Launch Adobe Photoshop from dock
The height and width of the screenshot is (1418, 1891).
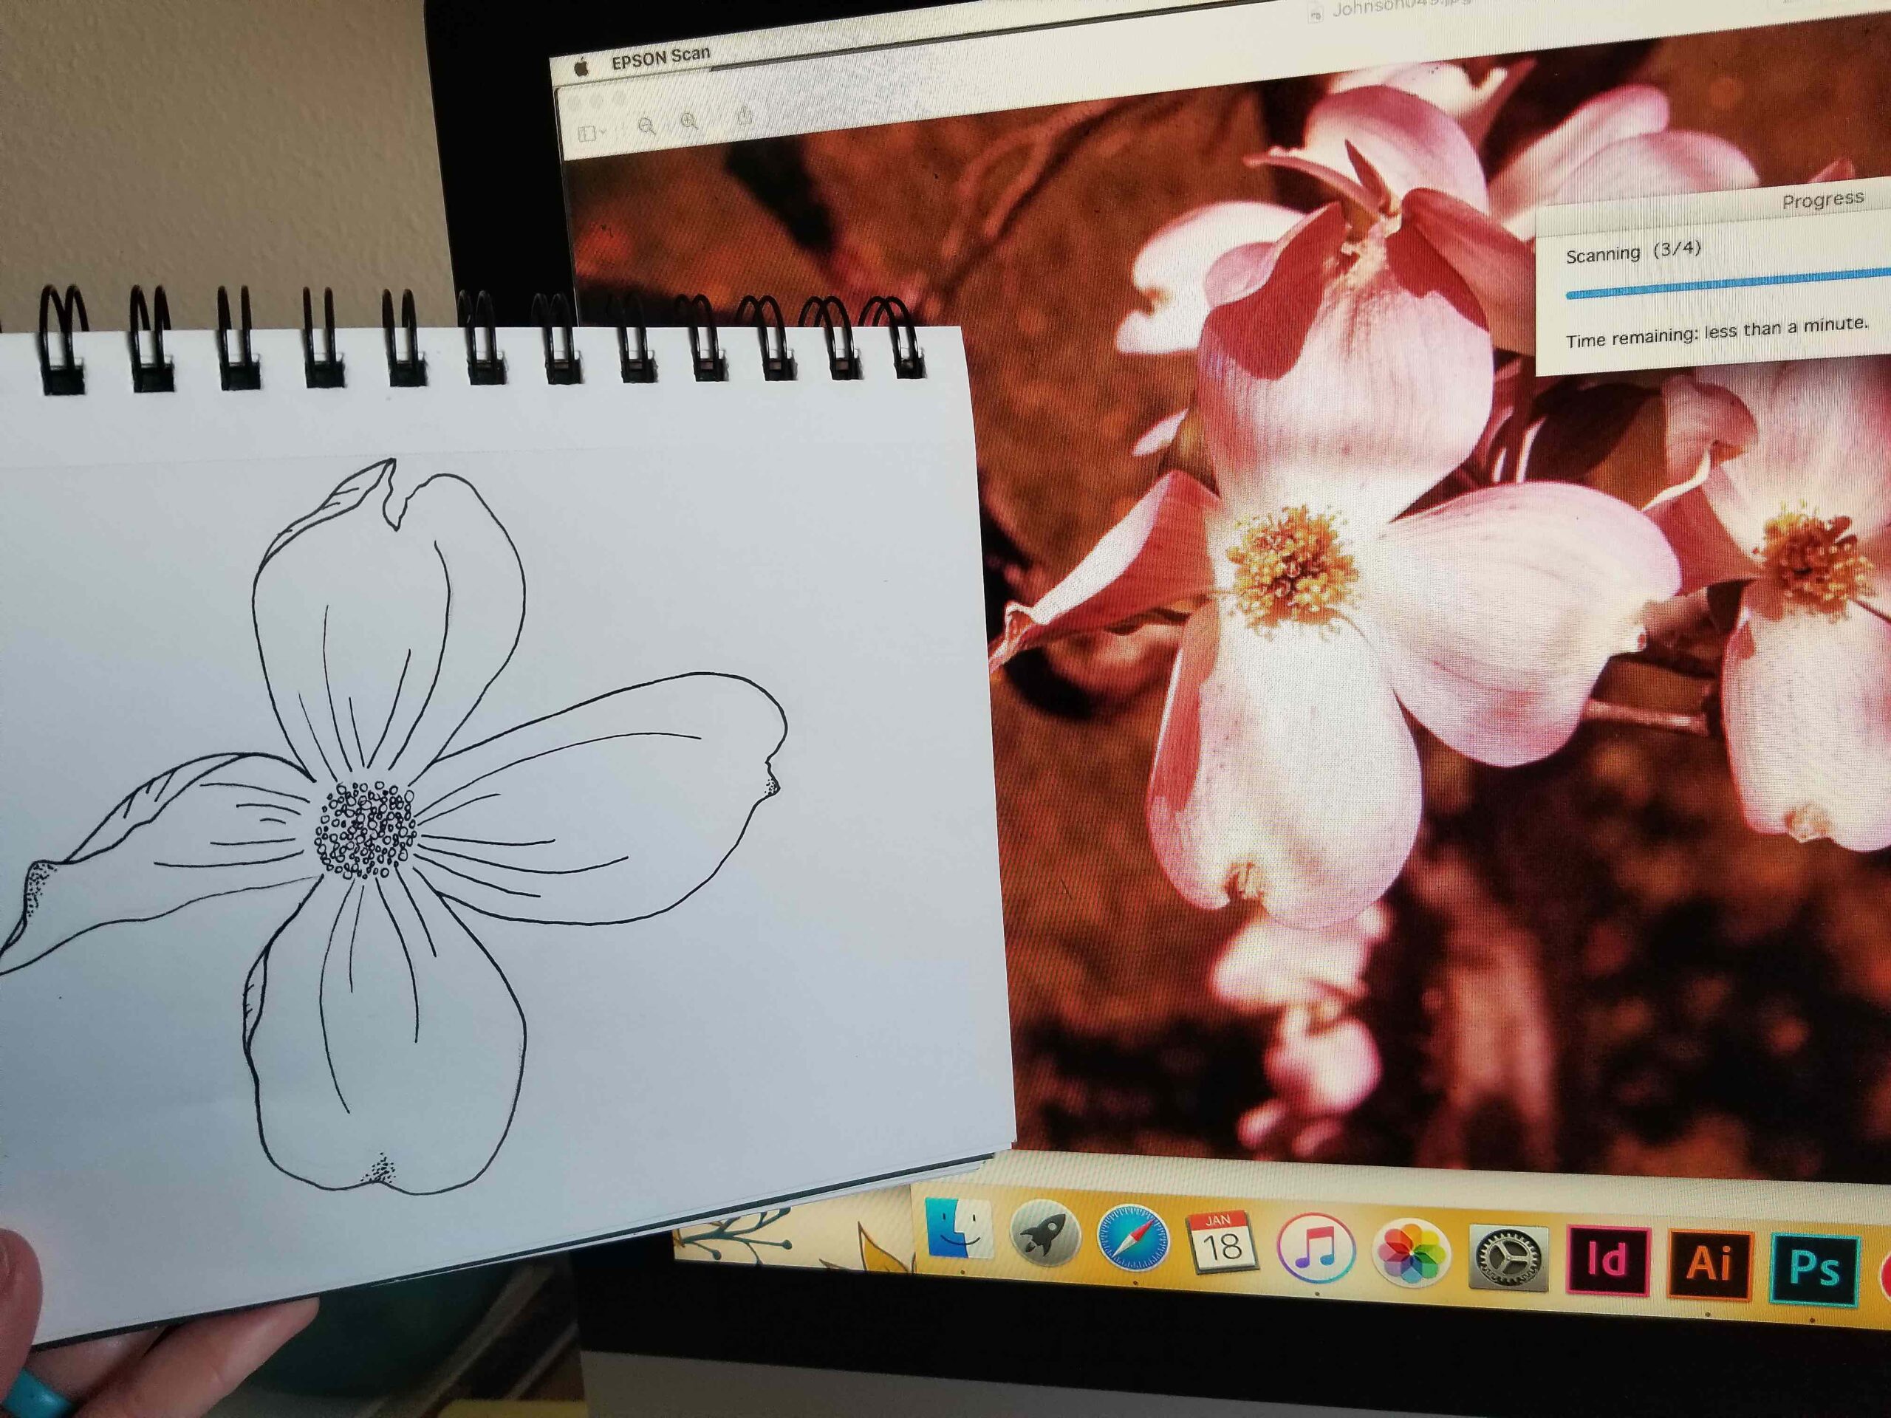(x=1813, y=1270)
